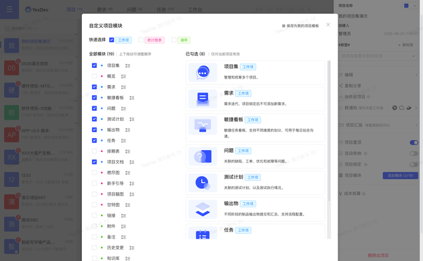Click 保存为我的项目模板 link

[x=303, y=26]
